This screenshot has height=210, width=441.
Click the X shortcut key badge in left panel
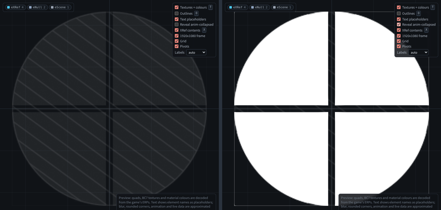pyautogui.click(x=204, y=30)
